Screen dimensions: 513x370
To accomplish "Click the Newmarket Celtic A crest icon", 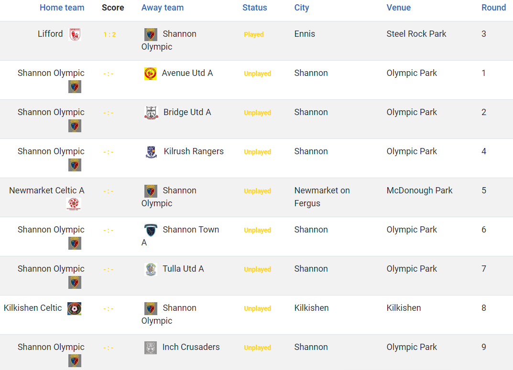I will point(74,204).
